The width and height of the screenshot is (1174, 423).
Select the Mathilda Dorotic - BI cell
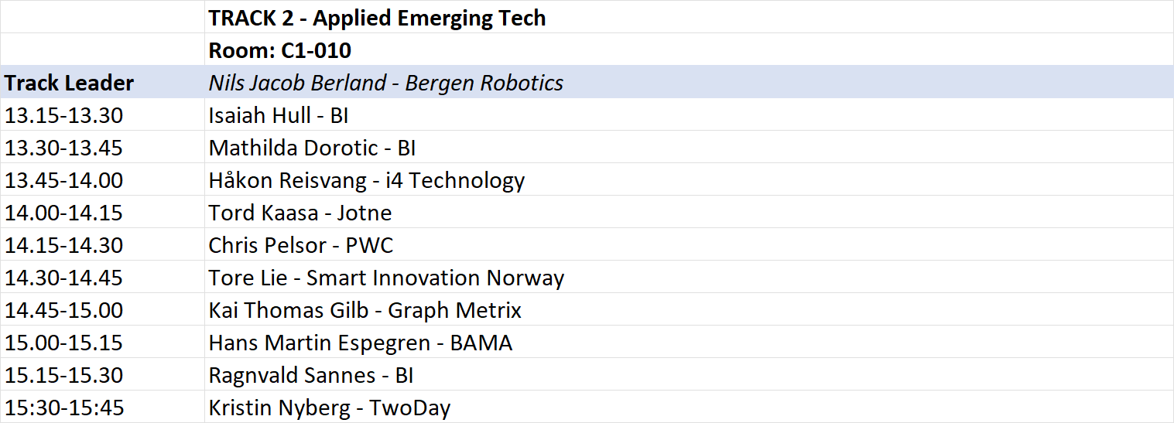[x=689, y=147]
